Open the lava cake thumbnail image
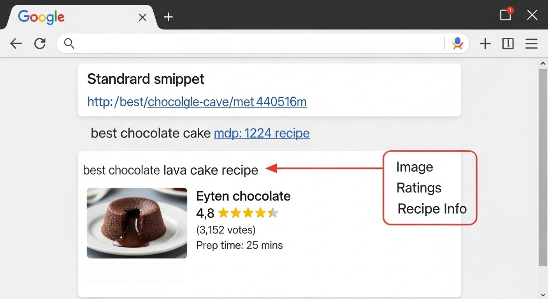 click(x=137, y=223)
